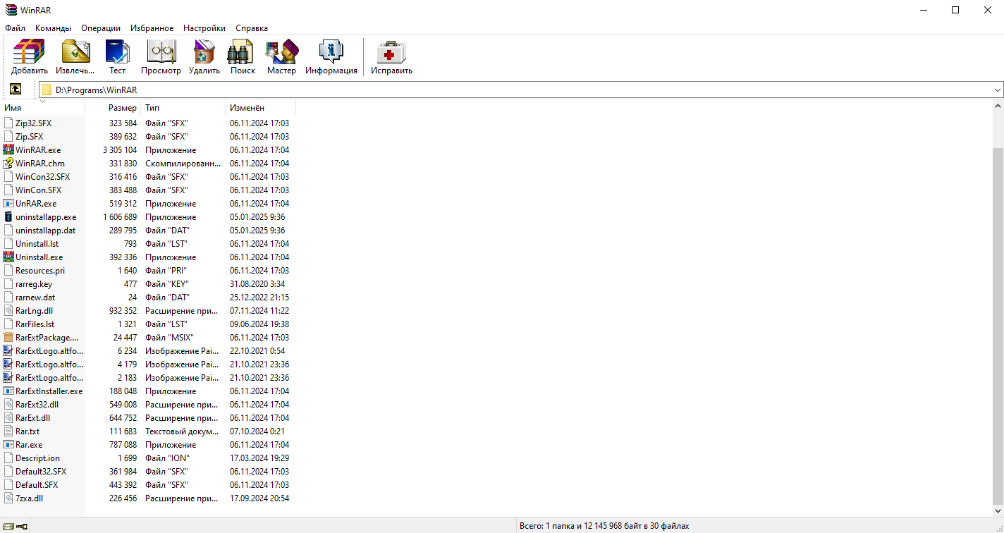This screenshot has height=533, width=1004.
Task: Click the RarExtInstaller.exe file icon
Action: 8,391
